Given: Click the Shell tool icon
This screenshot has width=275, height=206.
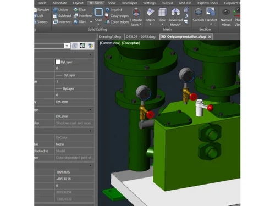Looking at the screenshot, I should point(98,13).
